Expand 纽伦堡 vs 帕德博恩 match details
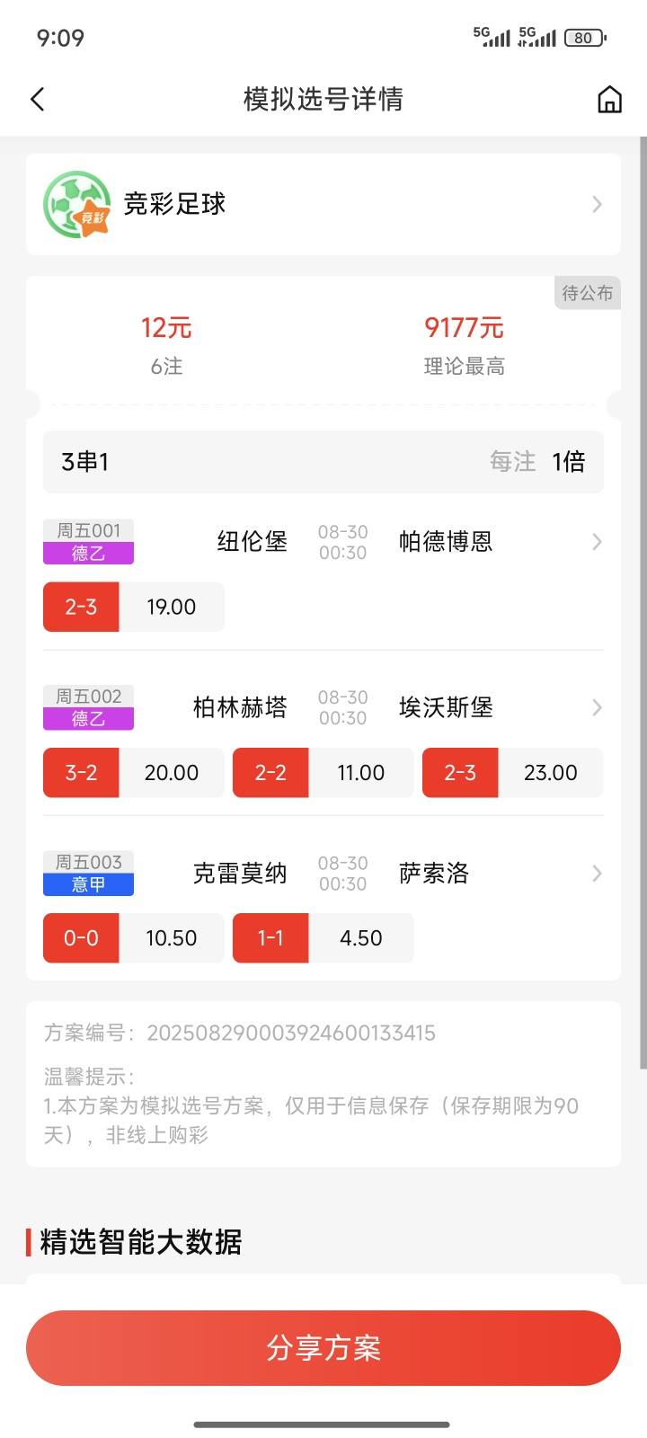 (597, 542)
